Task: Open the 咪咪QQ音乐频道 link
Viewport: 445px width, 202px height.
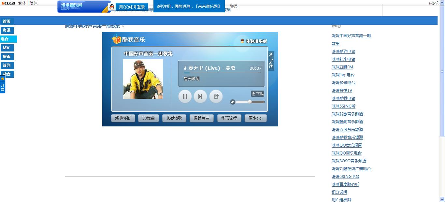Action: point(347,145)
